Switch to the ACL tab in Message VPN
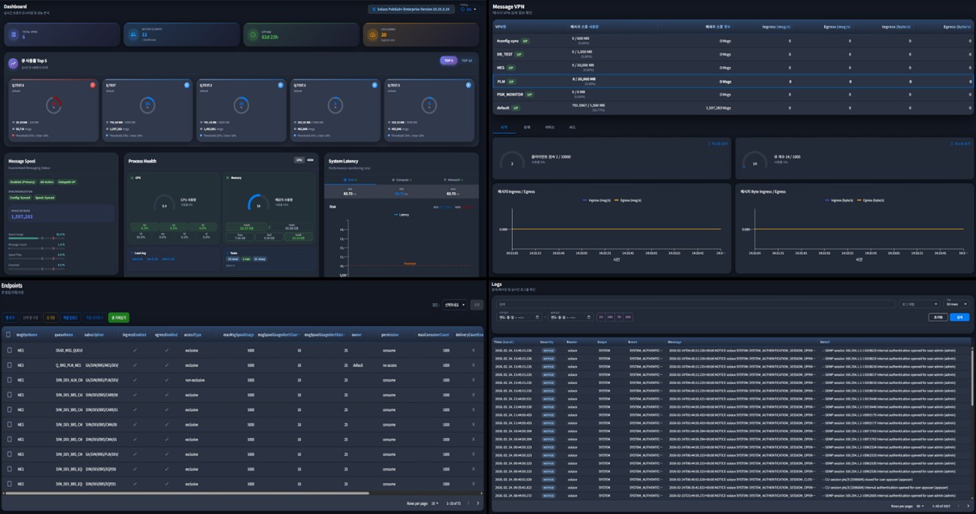 click(x=572, y=128)
